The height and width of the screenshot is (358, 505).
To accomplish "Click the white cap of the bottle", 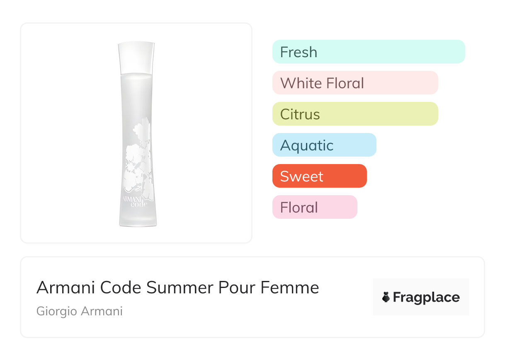I will 136,57.
